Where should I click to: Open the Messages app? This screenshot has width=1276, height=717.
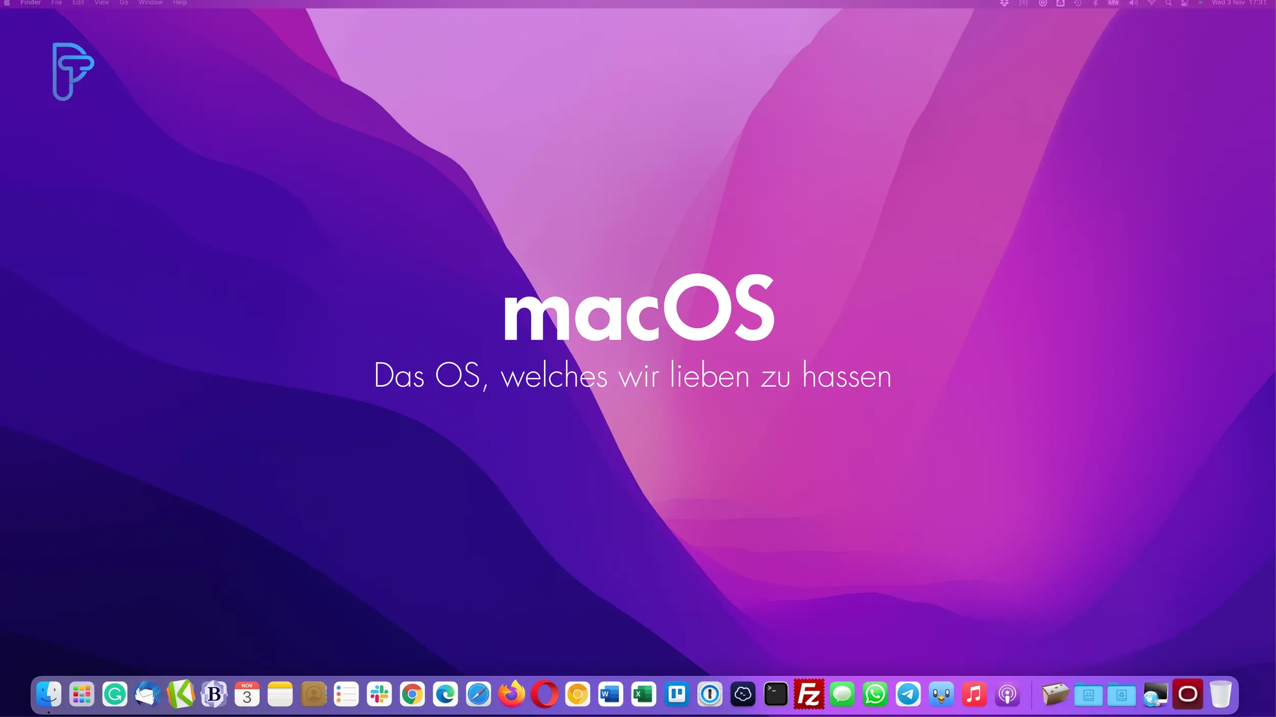[x=842, y=694]
